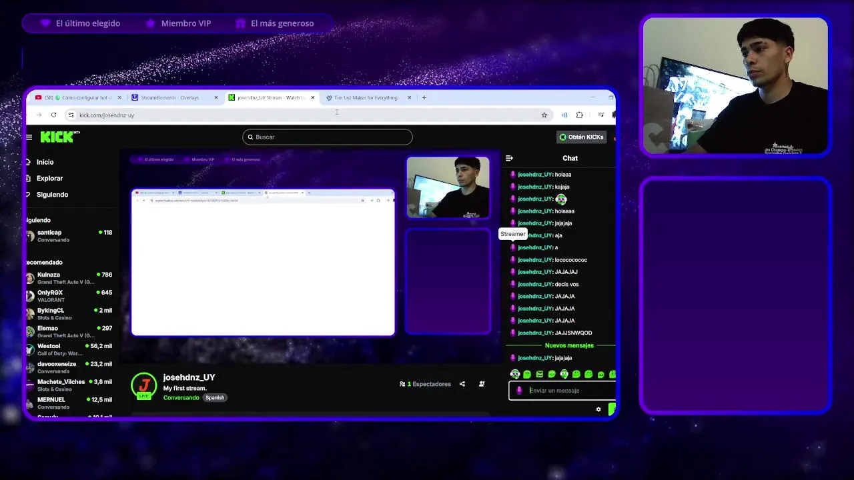The height and width of the screenshot is (480, 854).
Task: Open Kuinaza's channel in Recomendado
Action: (70, 278)
